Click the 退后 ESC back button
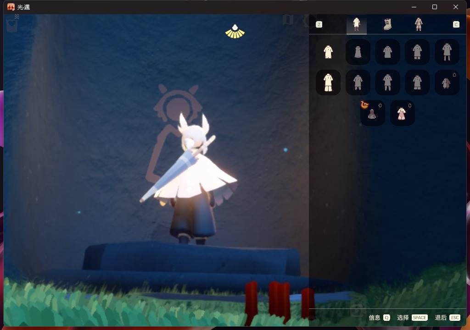470x330 pixels. coord(448,318)
